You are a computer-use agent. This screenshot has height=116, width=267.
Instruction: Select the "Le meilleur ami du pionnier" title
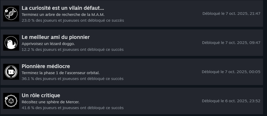pos(56,37)
